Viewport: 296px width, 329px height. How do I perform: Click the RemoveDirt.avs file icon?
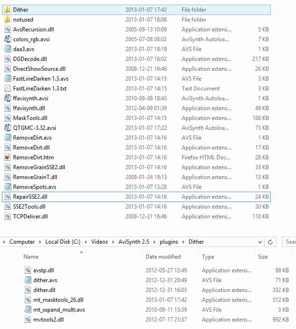[x=7, y=138]
